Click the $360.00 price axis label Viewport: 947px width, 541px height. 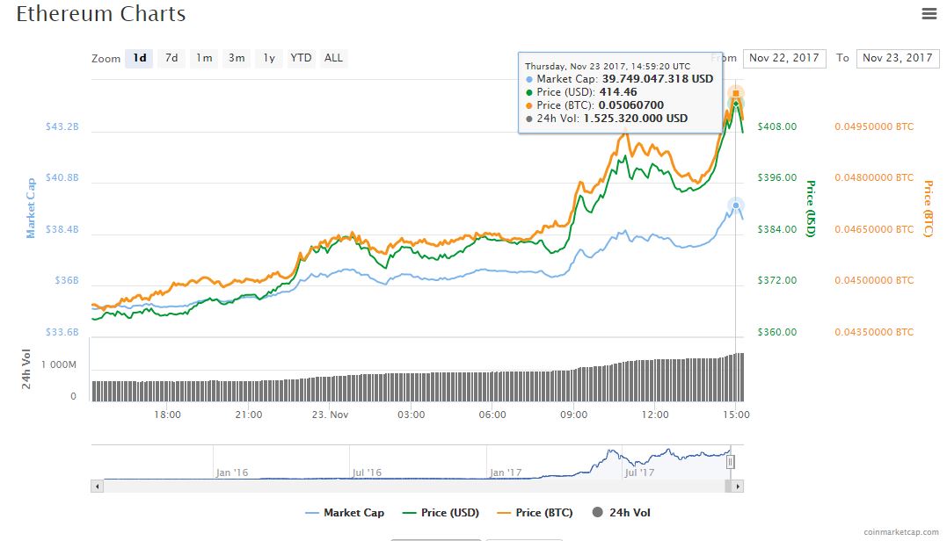(777, 332)
